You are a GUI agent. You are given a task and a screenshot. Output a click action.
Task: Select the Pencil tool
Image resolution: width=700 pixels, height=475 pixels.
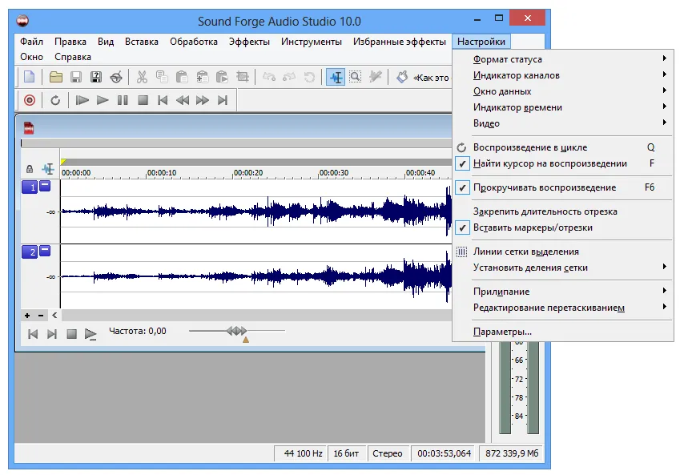[376, 77]
